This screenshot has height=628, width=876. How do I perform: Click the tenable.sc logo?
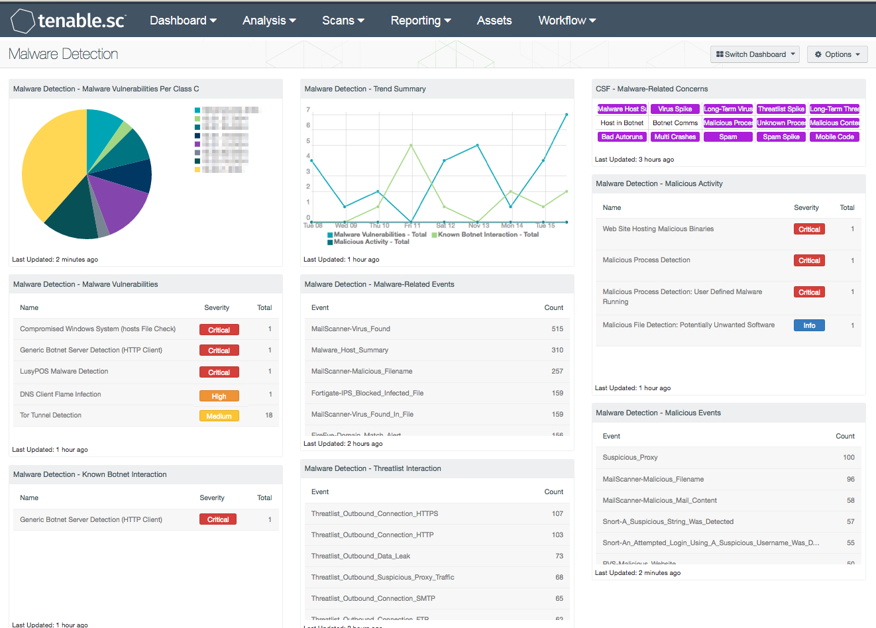click(x=68, y=21)
